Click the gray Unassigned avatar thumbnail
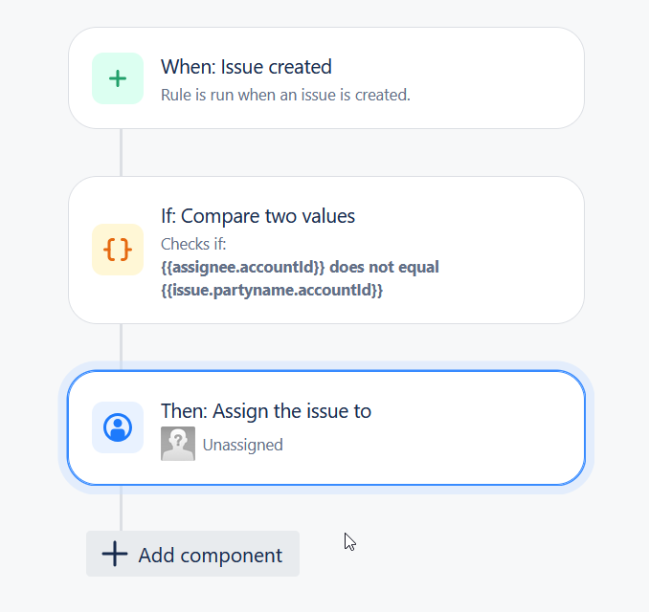 (x=178, y=444)
